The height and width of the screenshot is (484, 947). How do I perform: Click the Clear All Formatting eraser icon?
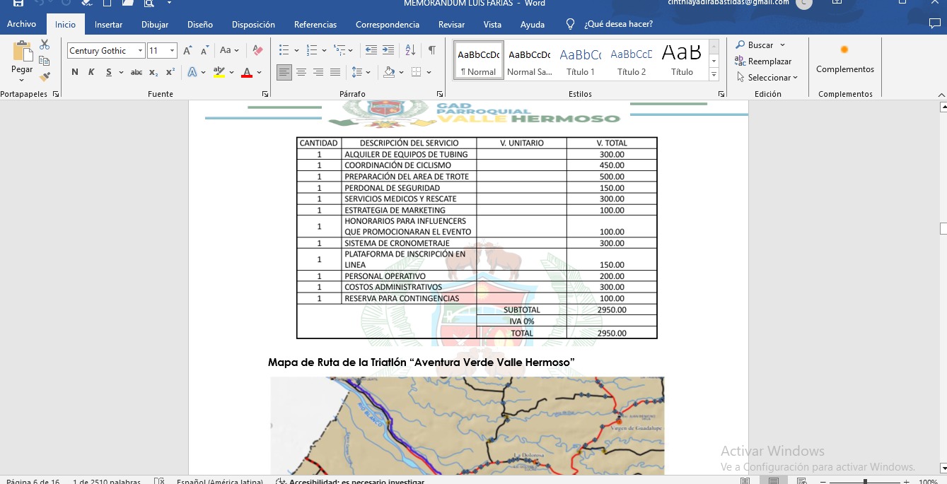click(257, 50)
